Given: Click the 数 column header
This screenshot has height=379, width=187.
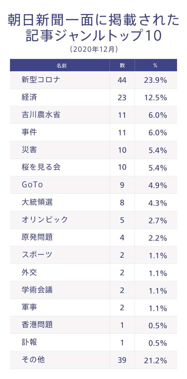Looking at the screenshot, I should coord(122,65).
